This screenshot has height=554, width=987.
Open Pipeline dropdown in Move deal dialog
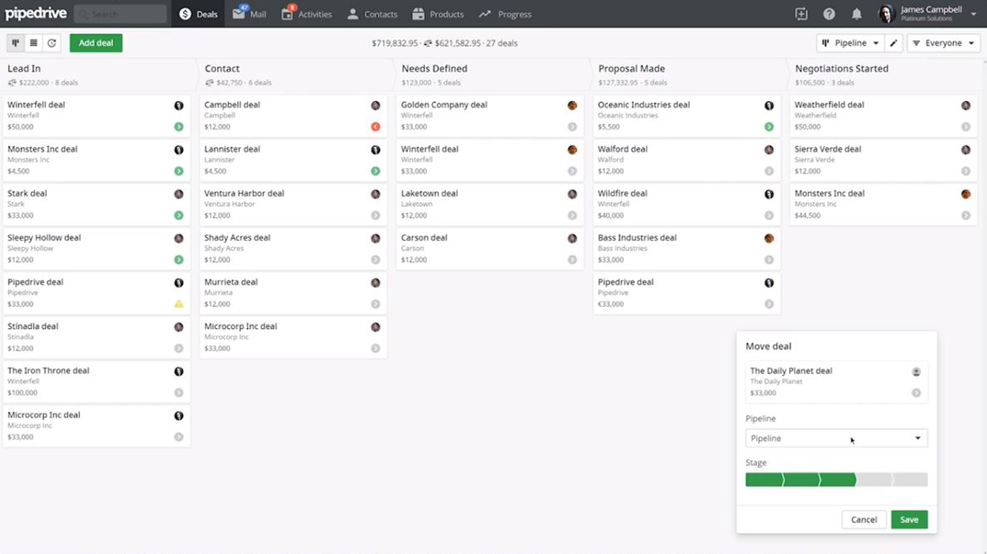(x=836, y=438)
